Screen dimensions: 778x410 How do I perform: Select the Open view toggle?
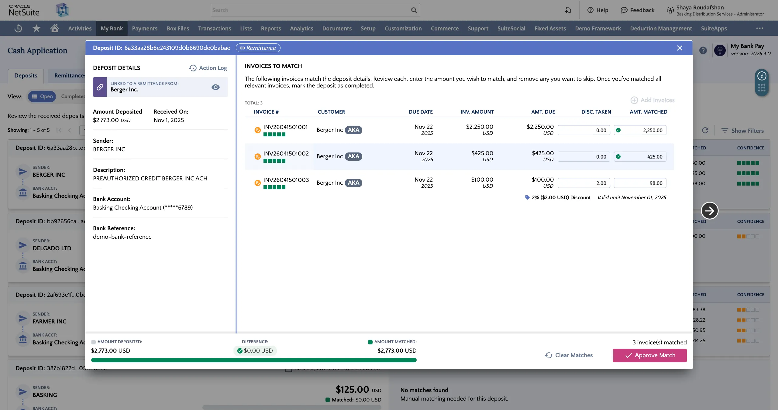tap(42, 96)
